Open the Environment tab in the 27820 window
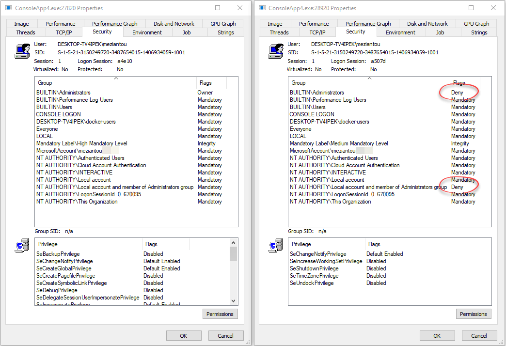Viewport: 506px width, 346px height. [147, 32]
